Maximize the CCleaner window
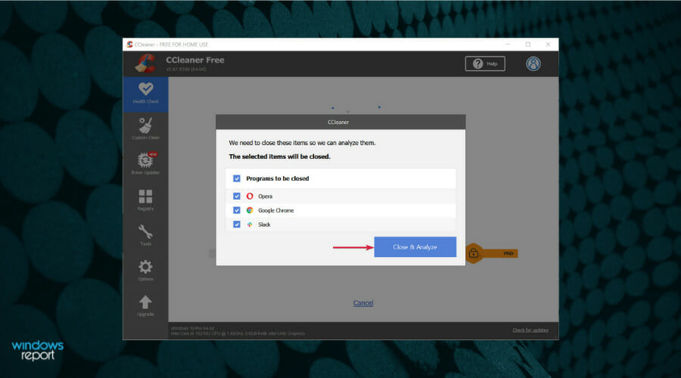This screenshot has width=681, height=378. point(528,45)
